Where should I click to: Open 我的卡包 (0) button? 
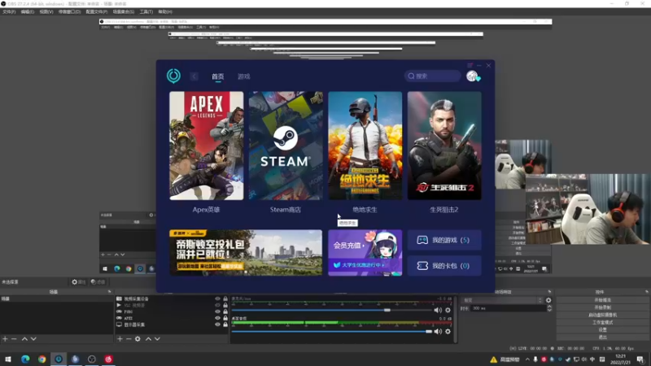pyautogui.click(x=444, y=266)
